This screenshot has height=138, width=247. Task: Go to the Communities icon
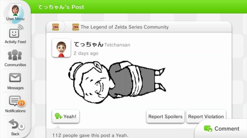pos(15,55)
